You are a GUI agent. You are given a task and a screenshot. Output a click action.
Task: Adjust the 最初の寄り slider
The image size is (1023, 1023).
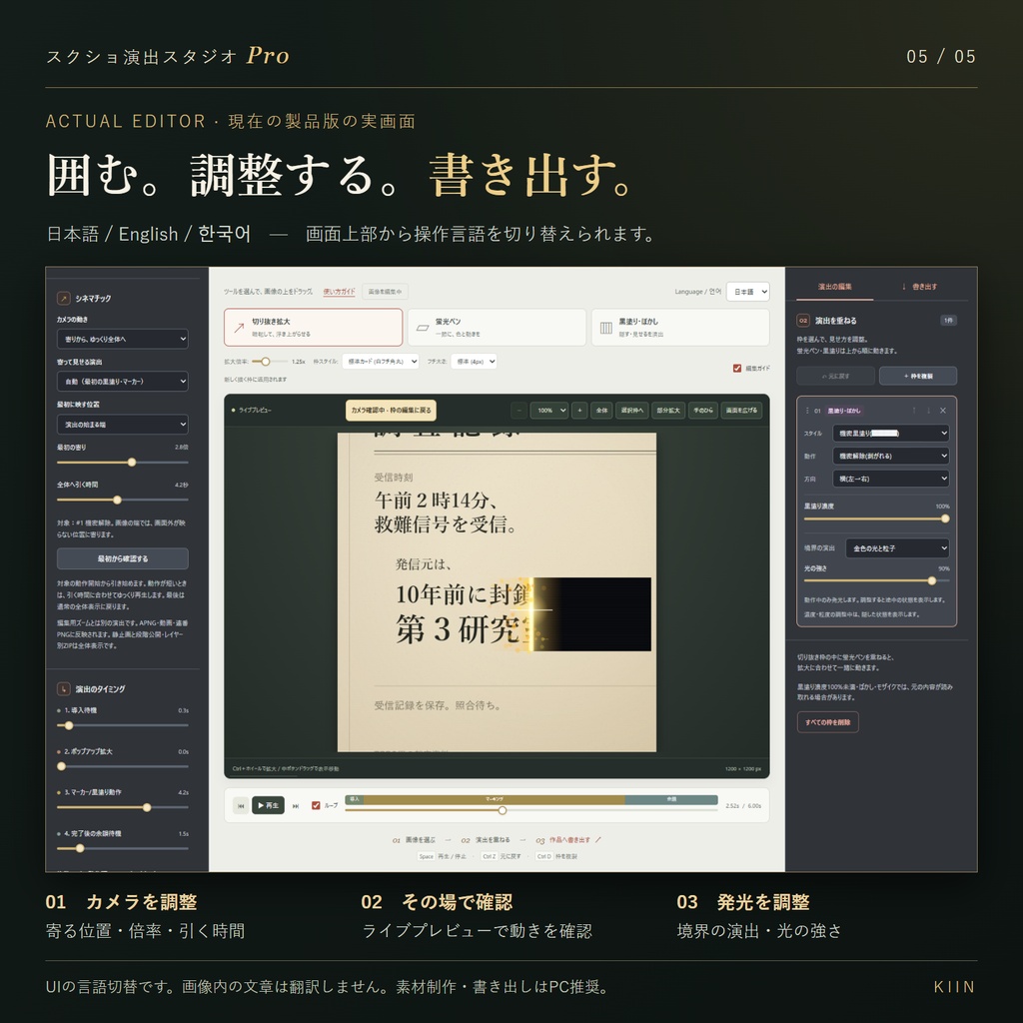(123, 462)
